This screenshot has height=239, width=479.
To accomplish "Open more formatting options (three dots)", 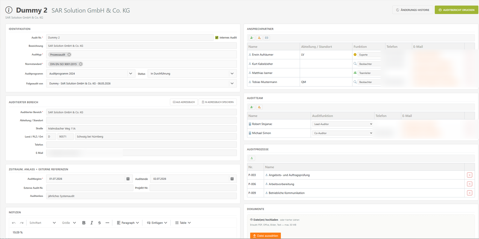I will pyautogui.click(x=107, y=223).
